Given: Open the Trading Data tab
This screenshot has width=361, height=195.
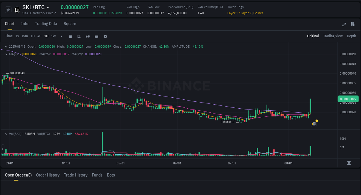Looking at the screenshot, I should point(46,24).
